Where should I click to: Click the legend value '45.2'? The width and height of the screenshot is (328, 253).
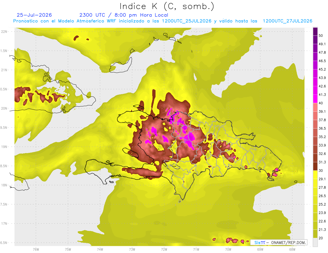(322, 70)
